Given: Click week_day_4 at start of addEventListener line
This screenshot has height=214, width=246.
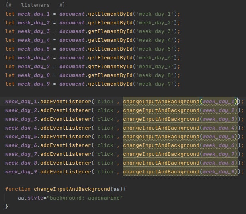Looking at the screenshot, I should click(21, 128).
